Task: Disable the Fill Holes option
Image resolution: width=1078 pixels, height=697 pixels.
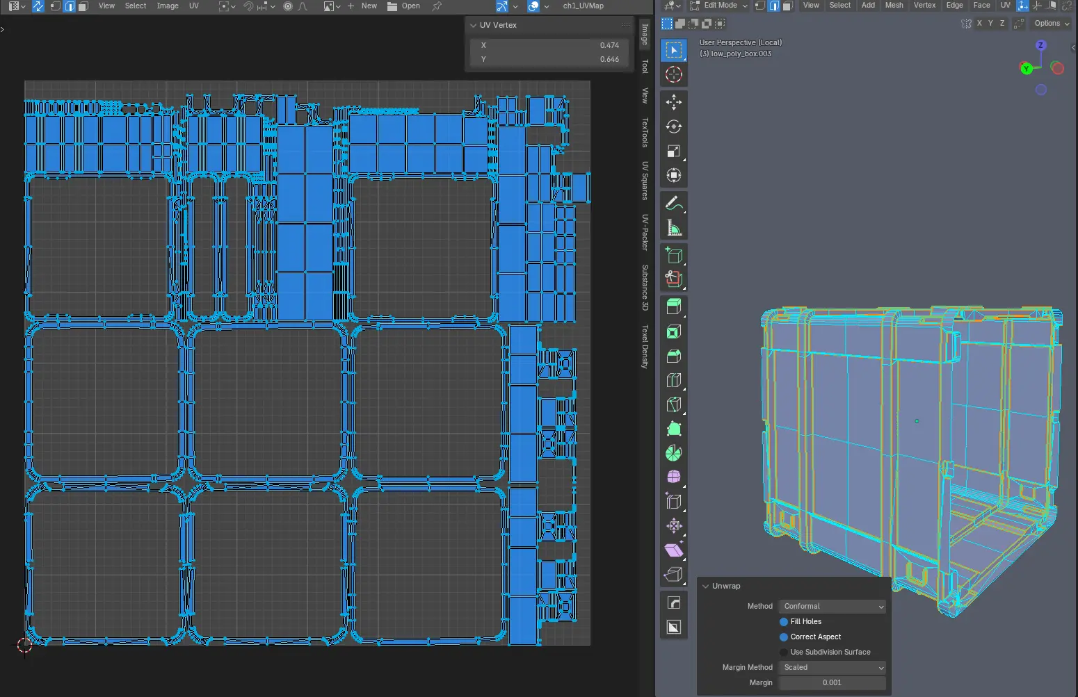Action: coord(784,622)
